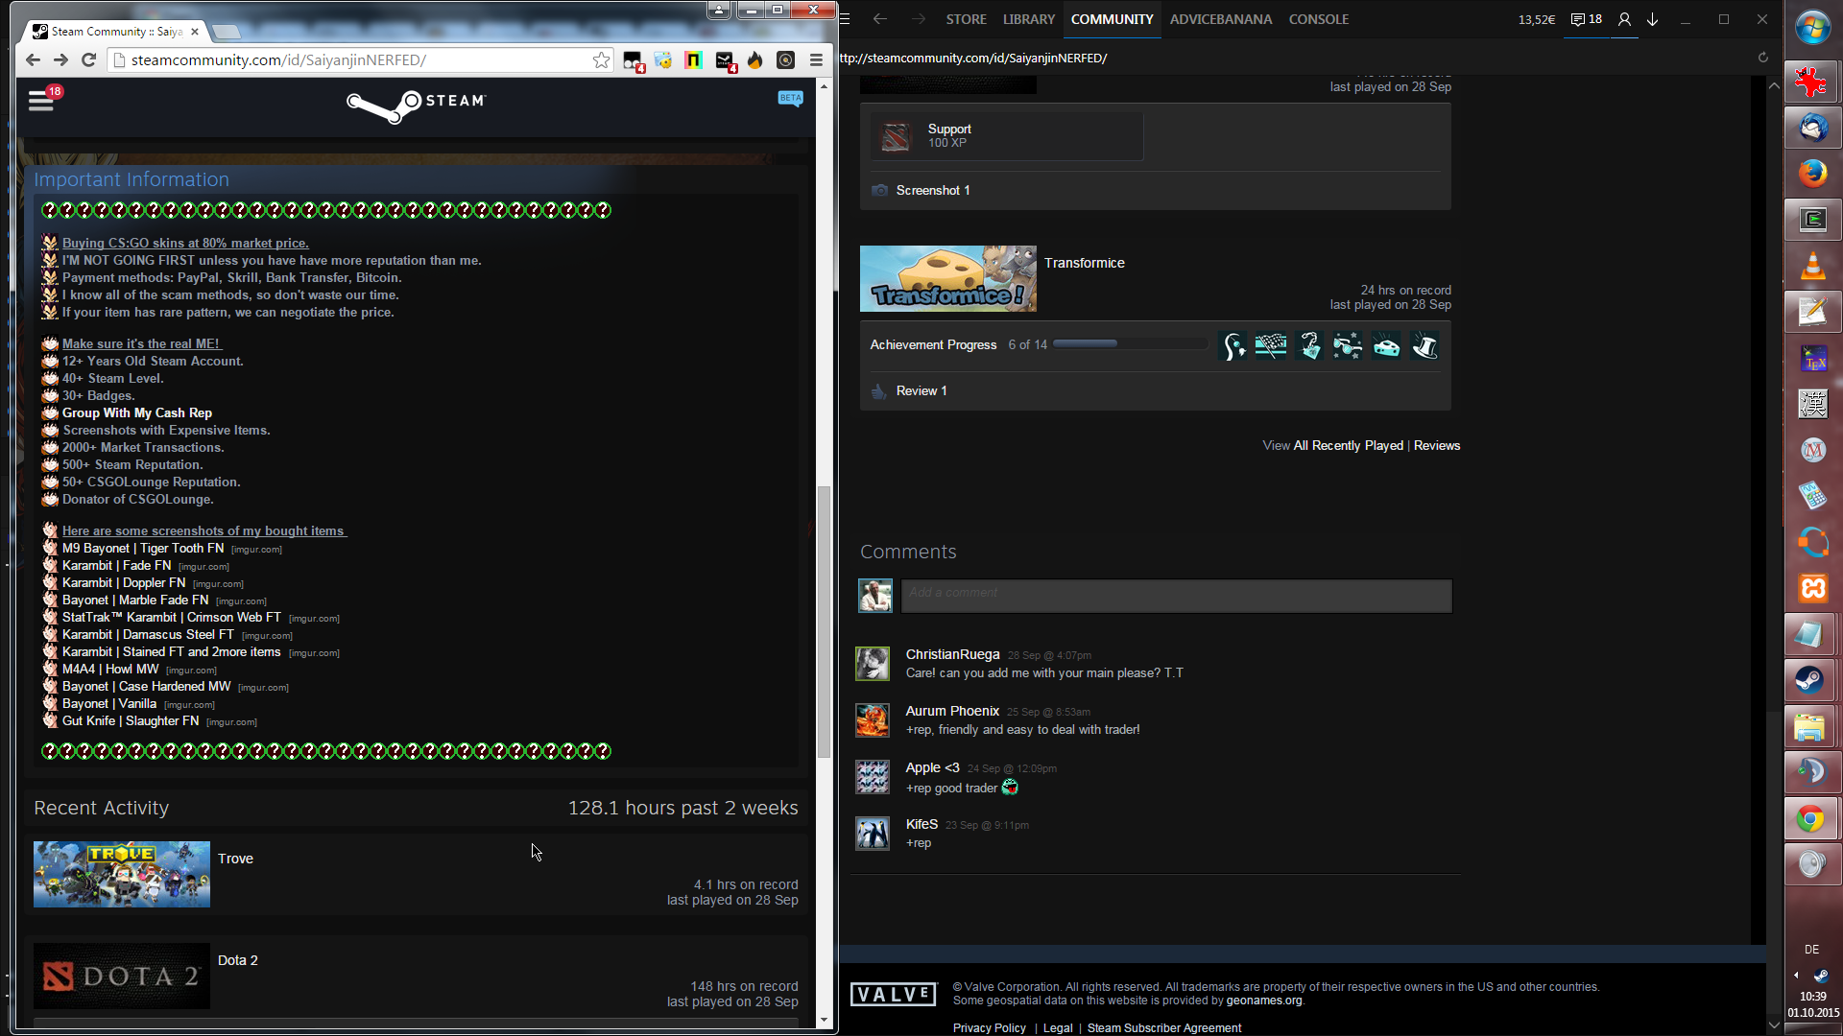This screenshot has width=1843, height=1036.
Task: Open ChristianRuega's commenter profile
Action: click(x=952, y=654)
